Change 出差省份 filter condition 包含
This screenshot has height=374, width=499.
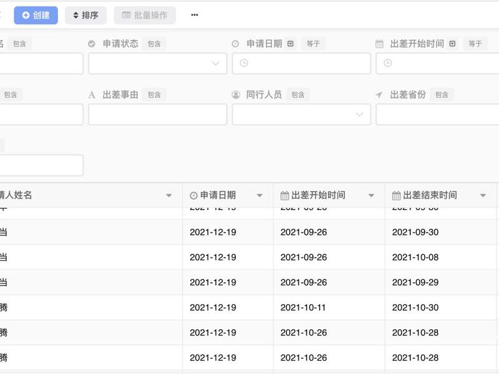[442, 95]
